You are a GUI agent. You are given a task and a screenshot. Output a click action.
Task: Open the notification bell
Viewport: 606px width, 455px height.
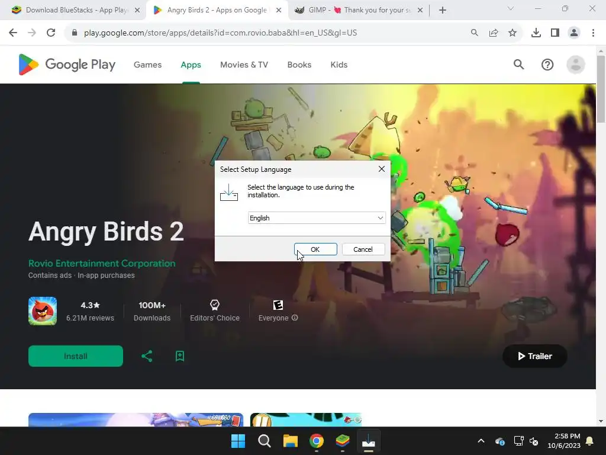pos(590,441)
